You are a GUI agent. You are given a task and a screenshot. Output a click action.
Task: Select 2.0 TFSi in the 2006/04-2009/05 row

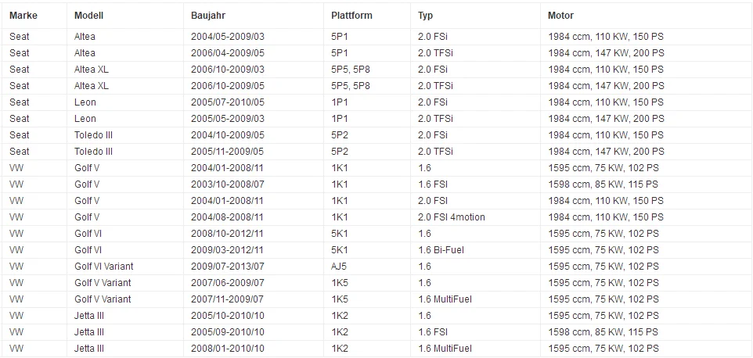point(435,52)
